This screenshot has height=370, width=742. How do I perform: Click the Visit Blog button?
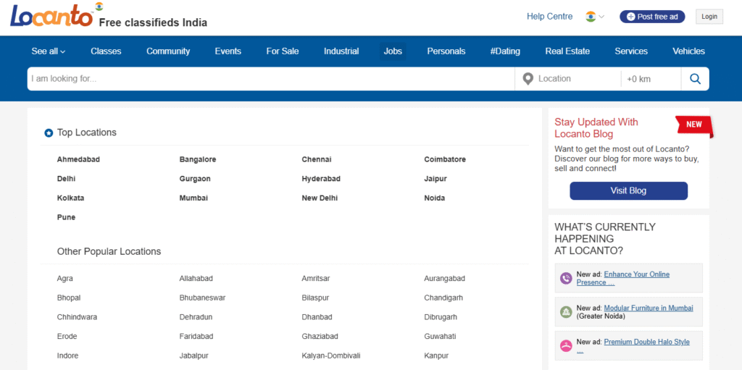[628, 190]
